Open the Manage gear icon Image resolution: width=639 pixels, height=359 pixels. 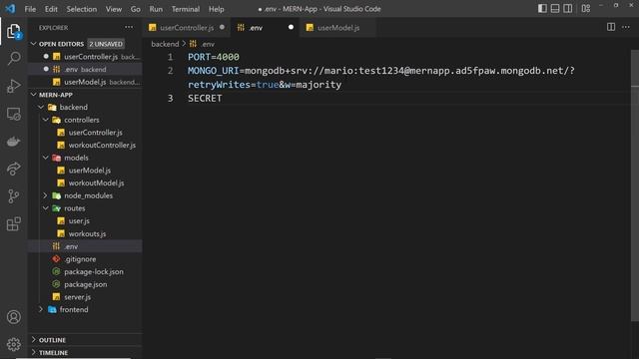pyautogui.click(x=13, y=344)
